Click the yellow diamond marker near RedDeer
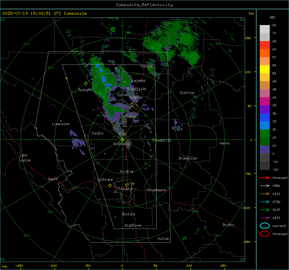 tap(132, 104)
